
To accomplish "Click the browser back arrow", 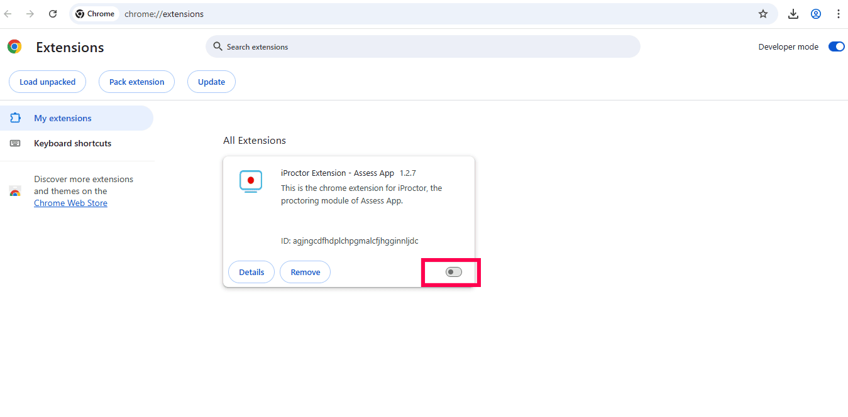I will 8,14.
